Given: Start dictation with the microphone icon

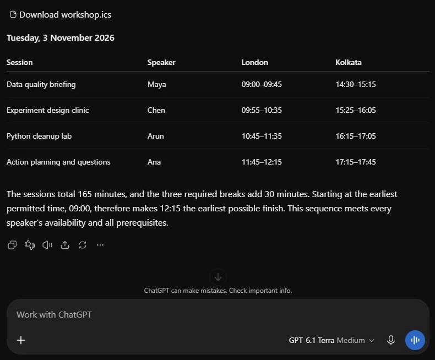Looking at the screenshot, I should [x=391, y=340].
